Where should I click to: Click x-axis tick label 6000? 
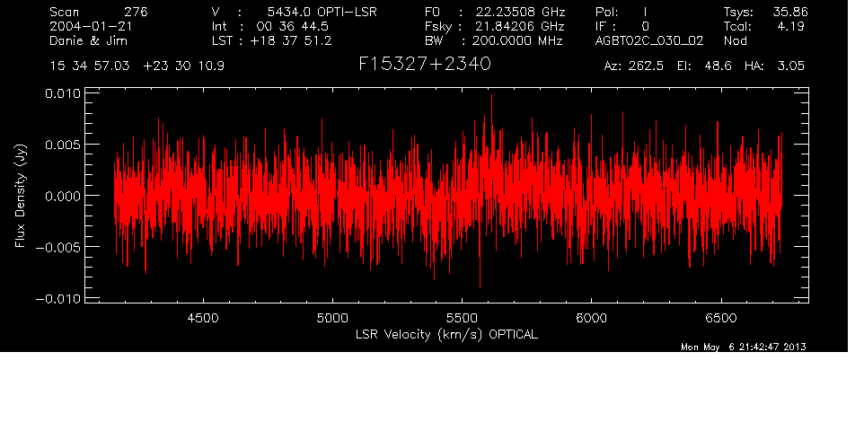(x=591, y=318)
